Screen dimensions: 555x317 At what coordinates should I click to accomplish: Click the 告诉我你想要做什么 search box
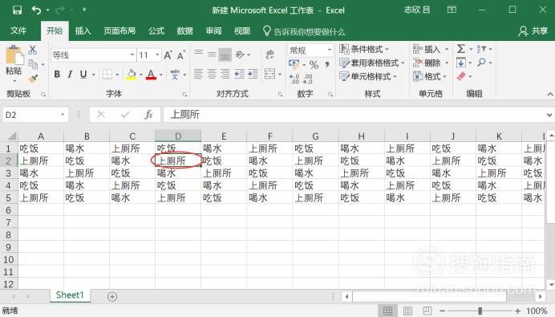coord(305,31)
